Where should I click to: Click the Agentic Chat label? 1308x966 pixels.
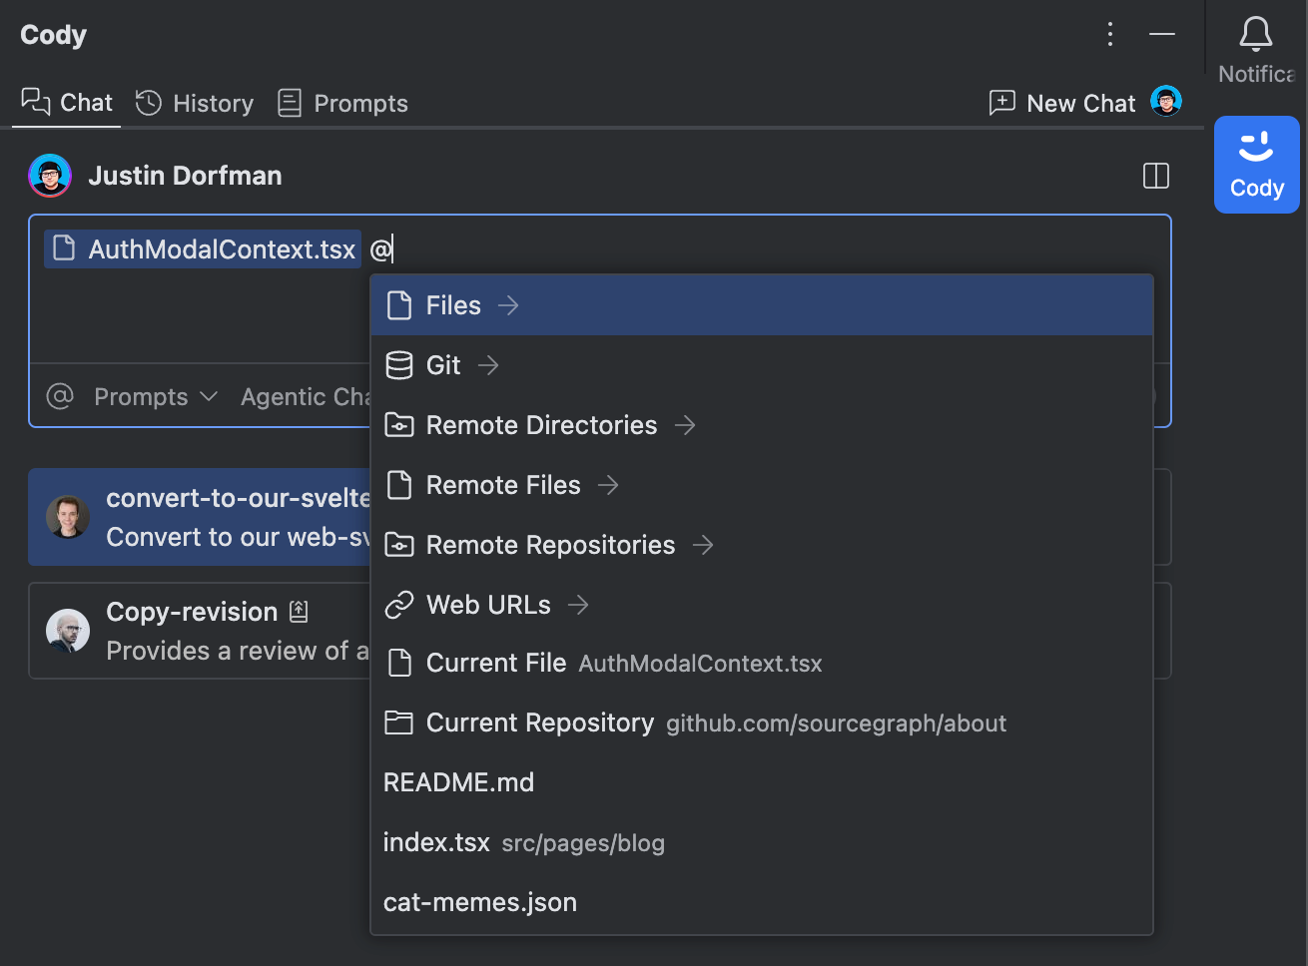click(x=306, y=396)
